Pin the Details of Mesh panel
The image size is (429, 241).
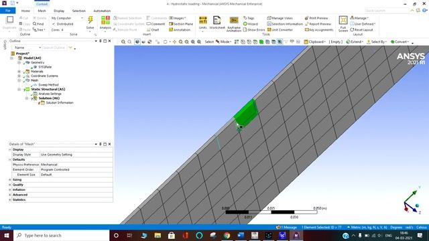pyautogui.click(x=101, y=144)
